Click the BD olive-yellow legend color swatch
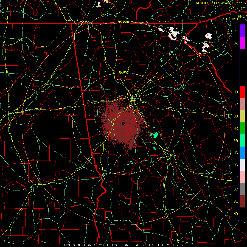Viewport: 247px width, 247px height. [x=242, y=116]
